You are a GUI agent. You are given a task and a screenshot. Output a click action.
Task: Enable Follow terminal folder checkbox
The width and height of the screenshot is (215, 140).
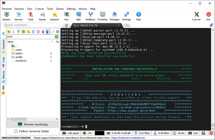click(16, 131)
